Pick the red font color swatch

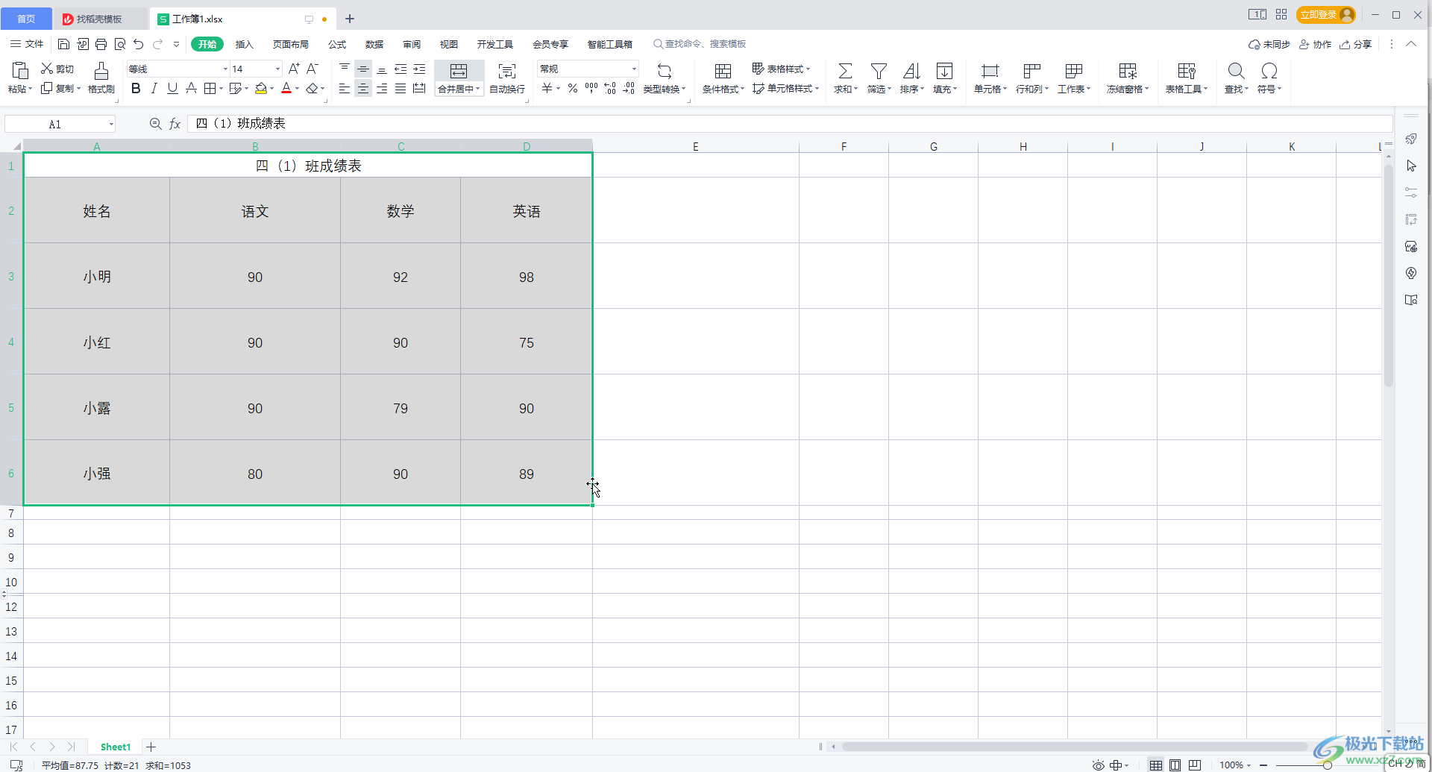[x=286, y=89]
